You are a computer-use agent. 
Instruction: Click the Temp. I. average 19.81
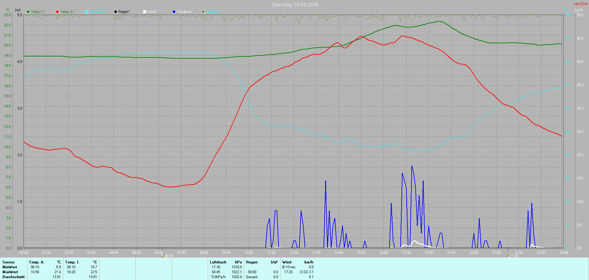click(93, 277)
